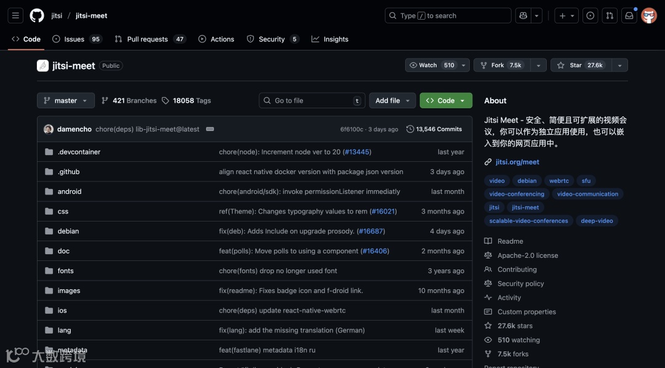665x368 pixels.
Task: Expand the Star lists dropdown arrow
Action: [x=619, y=65]
